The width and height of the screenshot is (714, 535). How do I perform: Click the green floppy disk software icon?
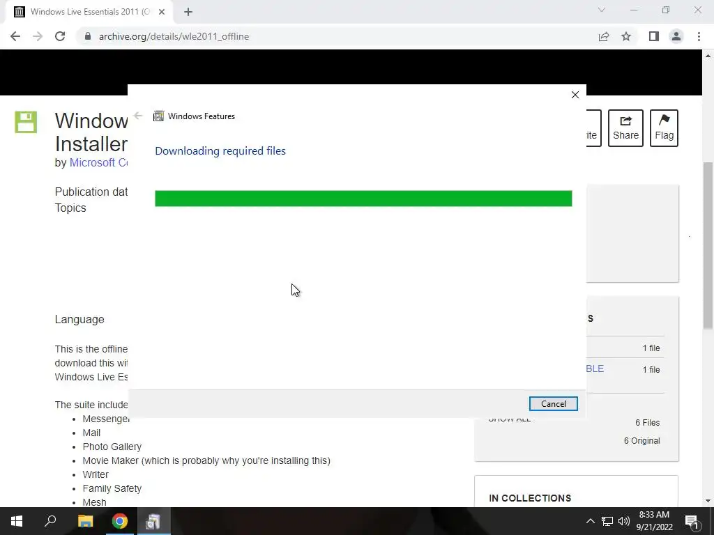(26, 122)
